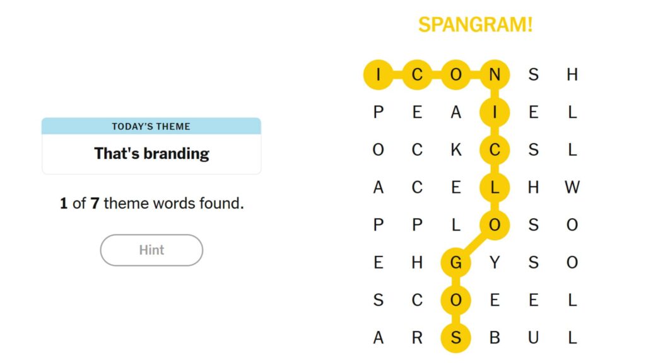646x363 pixels.
Task: Select the letter Y tile
Action: pos(495,262)
